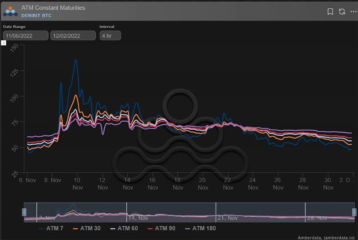Toggle the ATM 180 series in the legend

200,228
